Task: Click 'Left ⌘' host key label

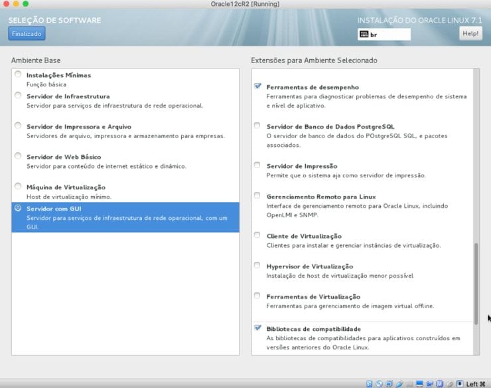Action: [476, 384]
